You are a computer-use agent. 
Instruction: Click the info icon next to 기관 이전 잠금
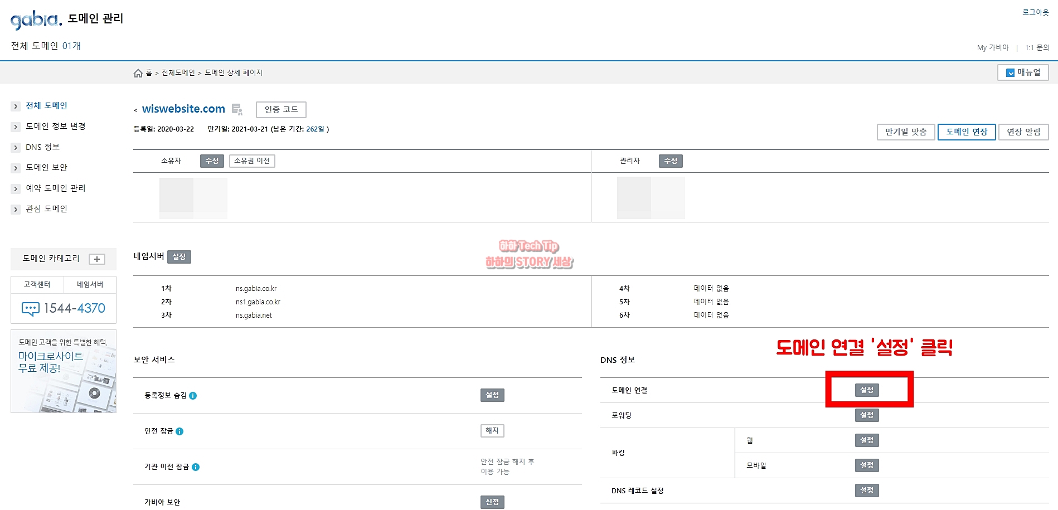[196, 467]
